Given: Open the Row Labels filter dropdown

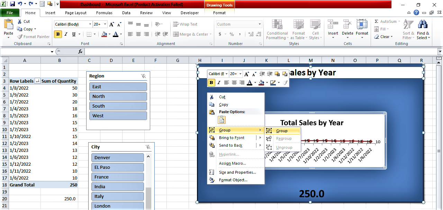Looking at the screenshot, I should [38, 81].
